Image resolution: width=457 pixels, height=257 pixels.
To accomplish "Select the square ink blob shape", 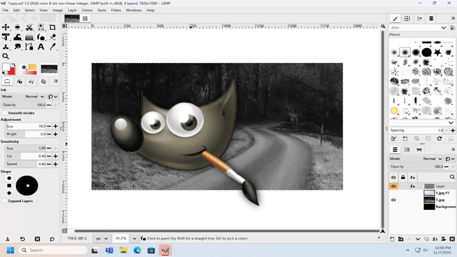I will point(9,186).
